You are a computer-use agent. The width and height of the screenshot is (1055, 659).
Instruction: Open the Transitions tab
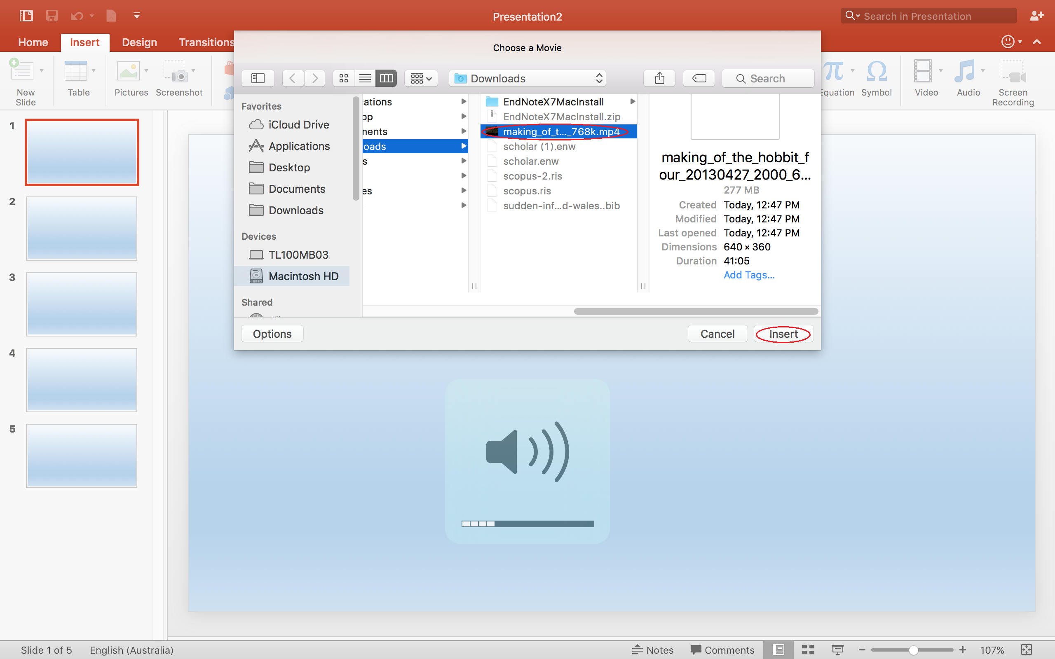(x=206, y=42)
